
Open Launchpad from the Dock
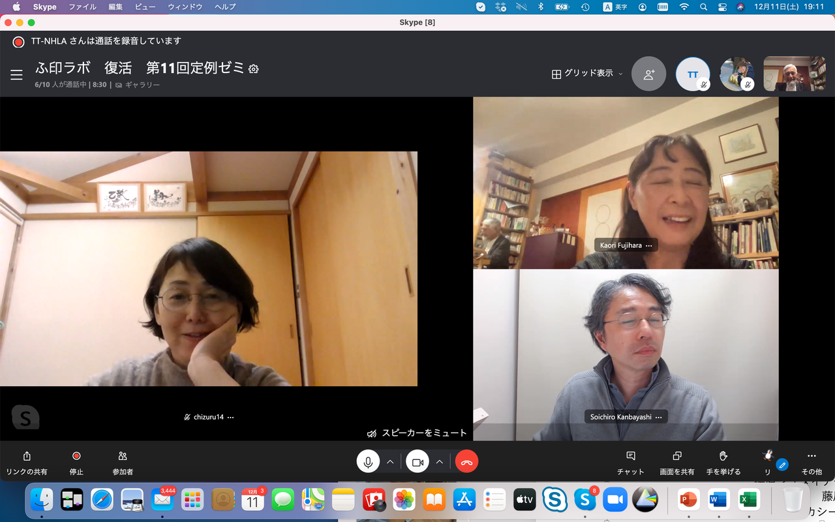coord(192,500)
